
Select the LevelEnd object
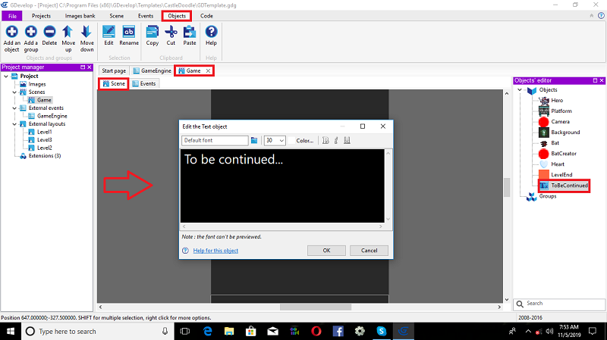pyautogui.click(x=561, y=175)
